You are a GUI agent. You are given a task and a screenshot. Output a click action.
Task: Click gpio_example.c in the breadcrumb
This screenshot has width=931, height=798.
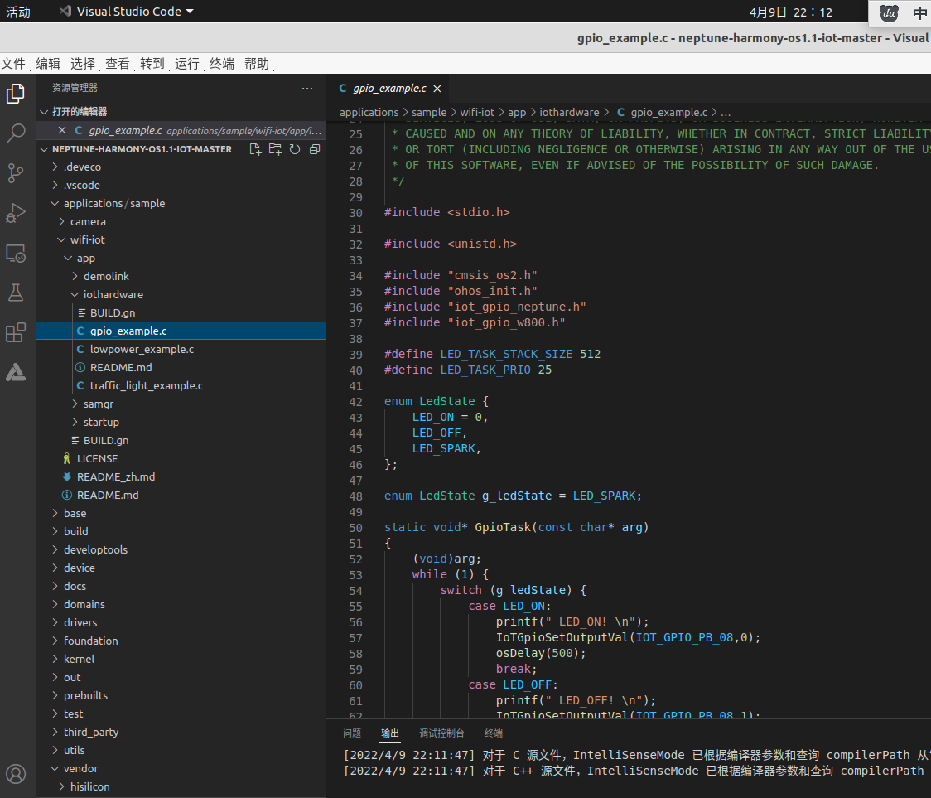pyautogui.click(x=668, y=113)
